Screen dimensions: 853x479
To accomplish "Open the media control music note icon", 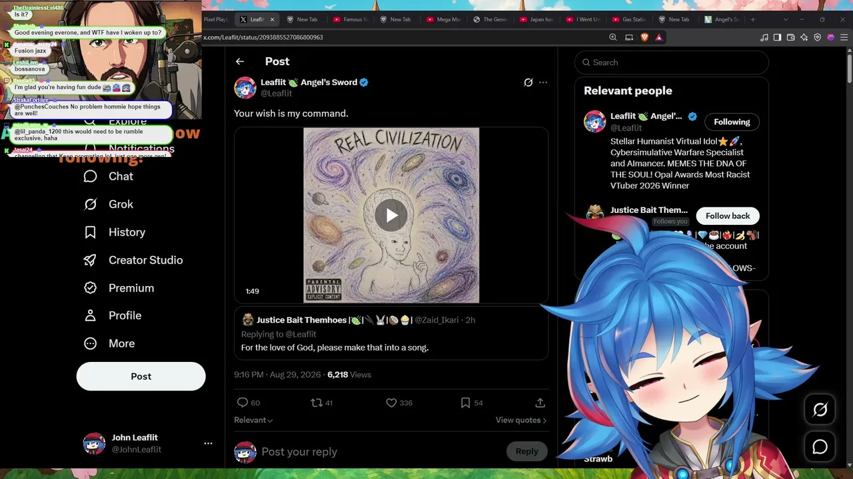I will pos(764,37).
